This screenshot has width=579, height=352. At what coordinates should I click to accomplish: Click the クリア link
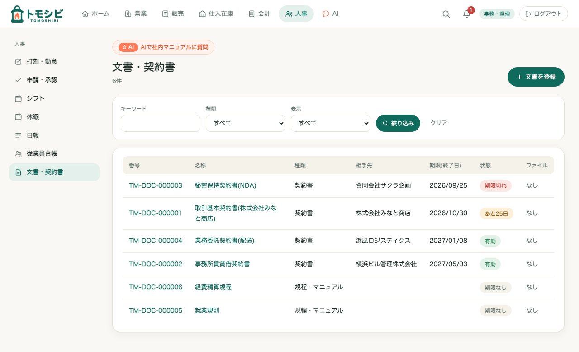(x=439, y=123)
